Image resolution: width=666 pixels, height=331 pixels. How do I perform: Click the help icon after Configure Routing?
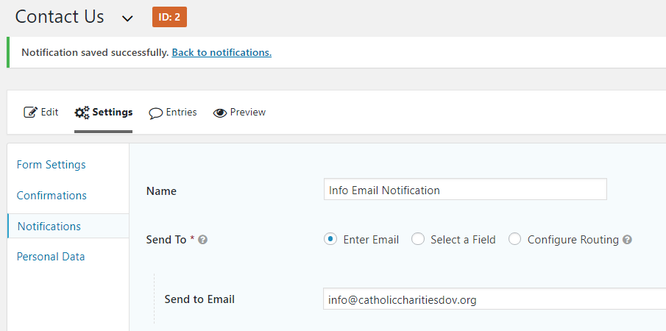pos(627,240)
